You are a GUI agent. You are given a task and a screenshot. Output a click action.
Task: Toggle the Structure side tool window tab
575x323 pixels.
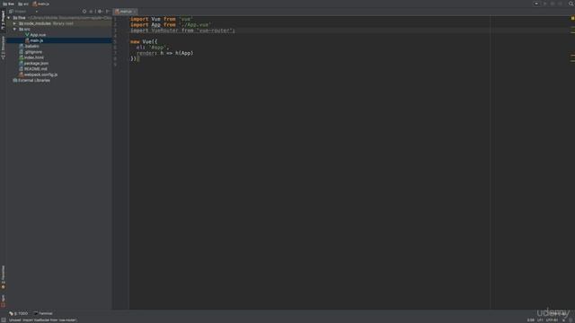(3, 48)
